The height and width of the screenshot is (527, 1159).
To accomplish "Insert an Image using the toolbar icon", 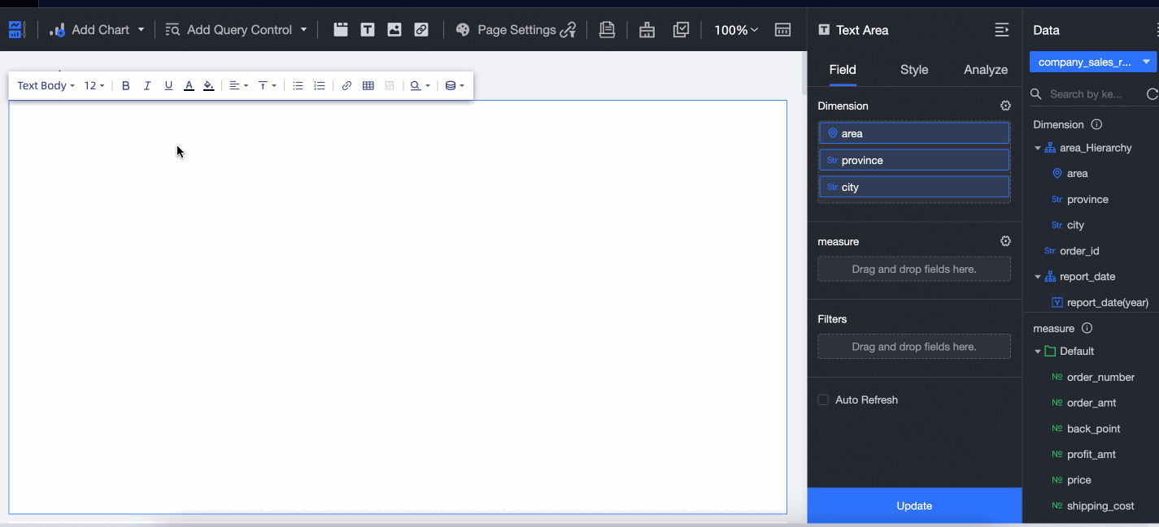I will [394, 29].
